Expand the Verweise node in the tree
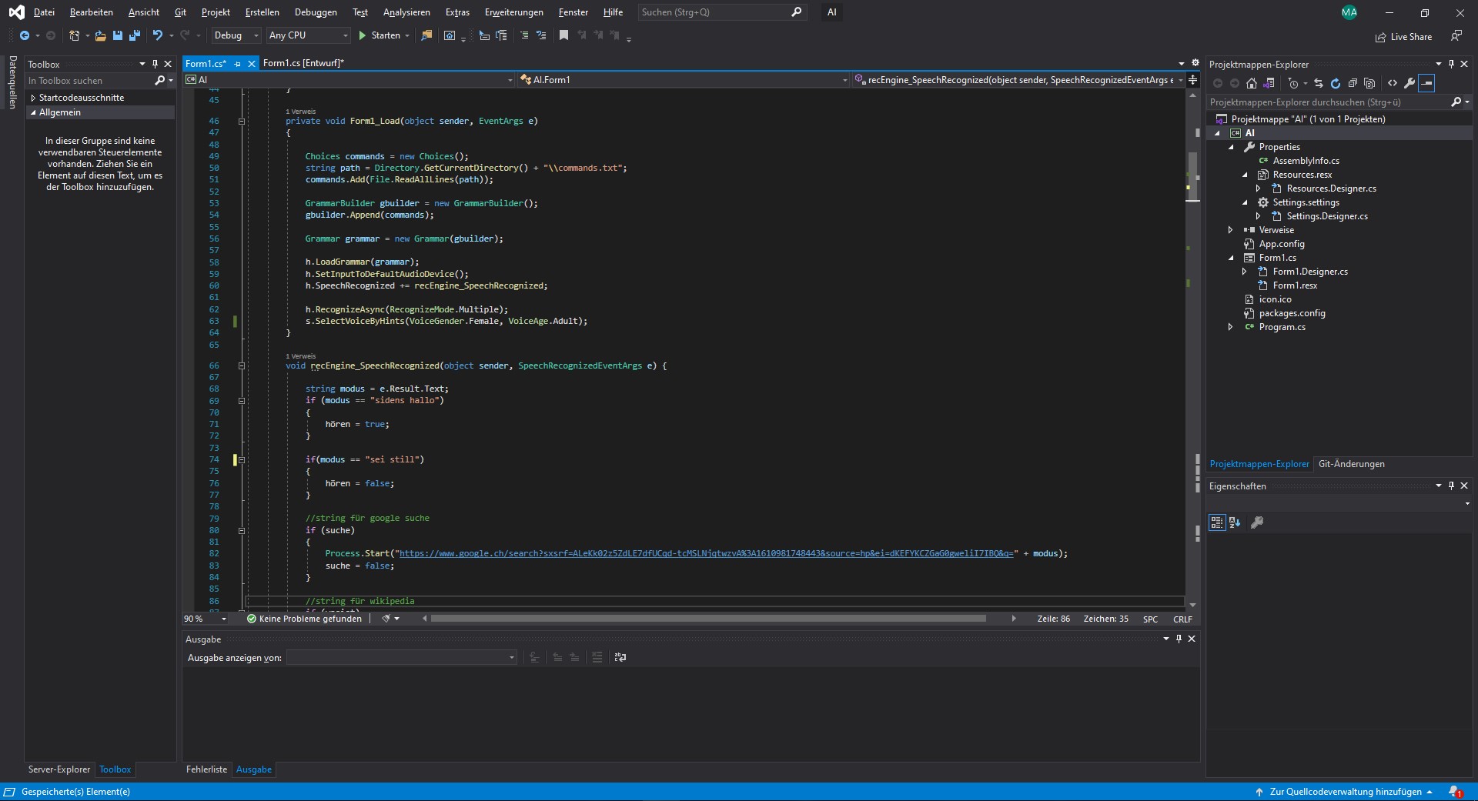Image resolution: width=1478 pixels, height=801 pixels. [x=1230, y=230]
